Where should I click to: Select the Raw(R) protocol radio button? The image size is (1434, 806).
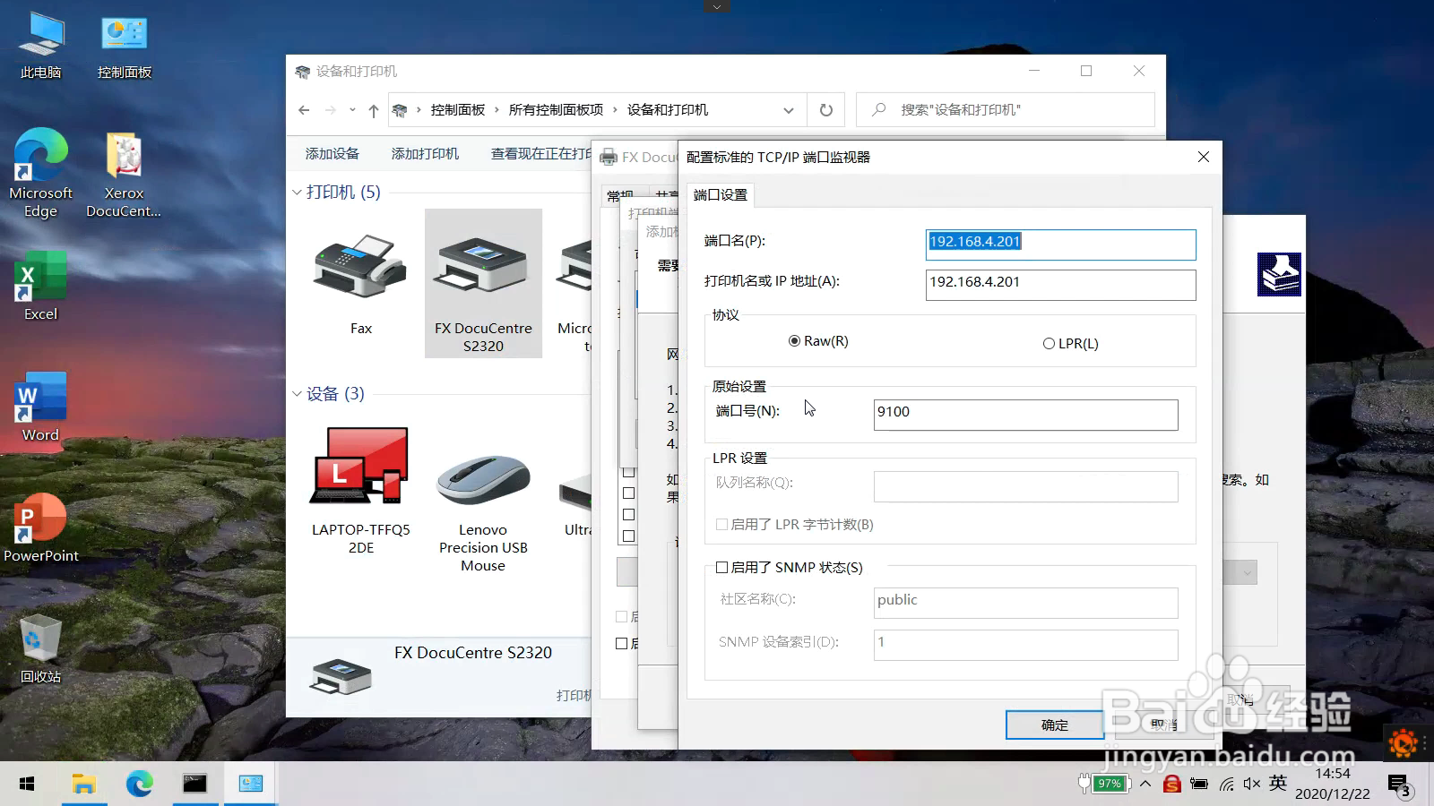818,341
